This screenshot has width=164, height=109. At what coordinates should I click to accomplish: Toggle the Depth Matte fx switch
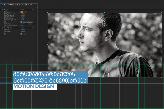tap(3, 28)
